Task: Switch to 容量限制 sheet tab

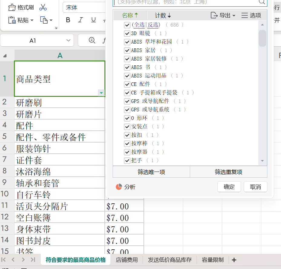Action: (213, 260)
